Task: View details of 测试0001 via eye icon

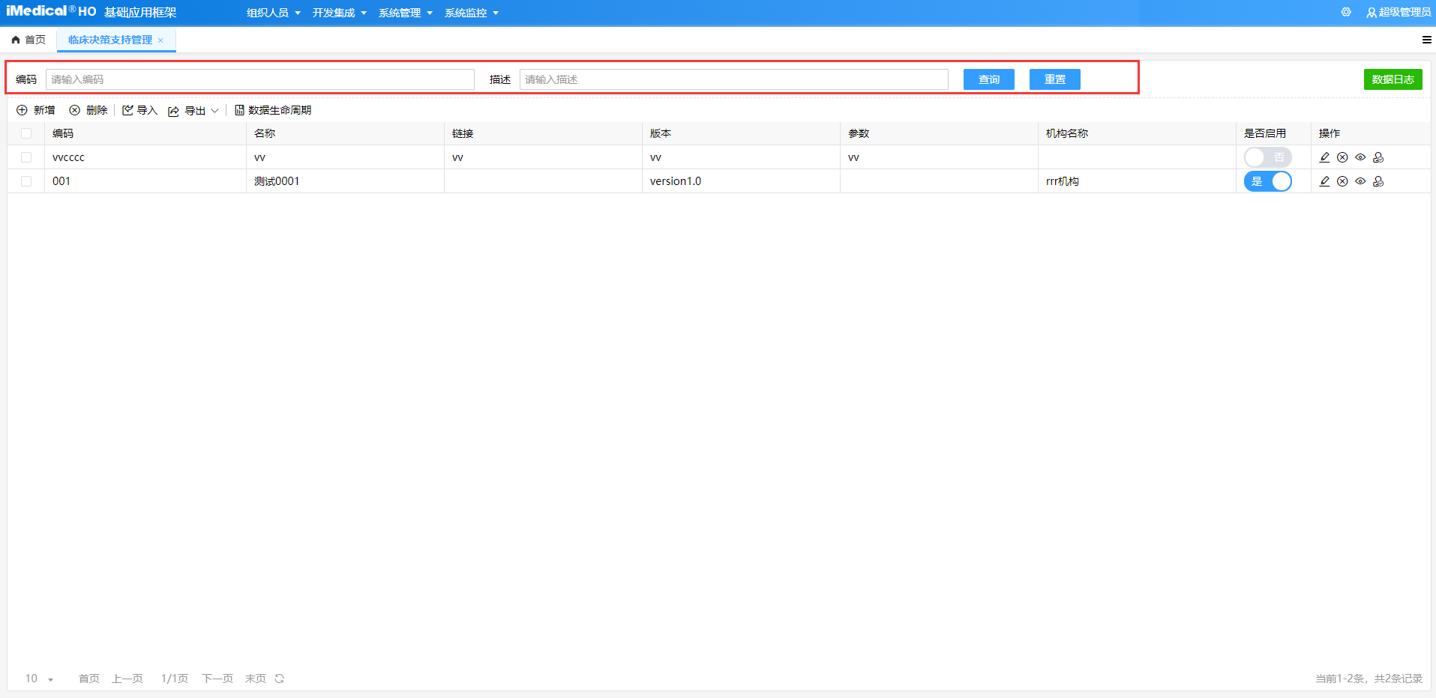Action: [1360, 180]
